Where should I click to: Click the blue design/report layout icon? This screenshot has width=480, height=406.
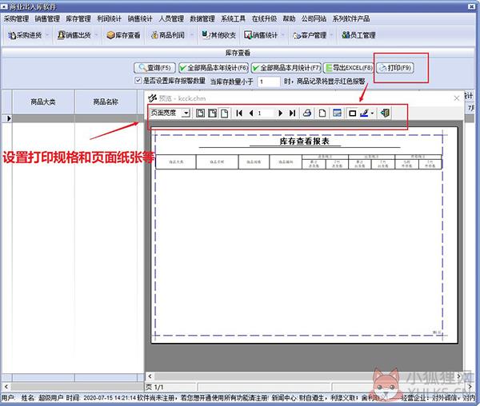[x=337, y=113]
